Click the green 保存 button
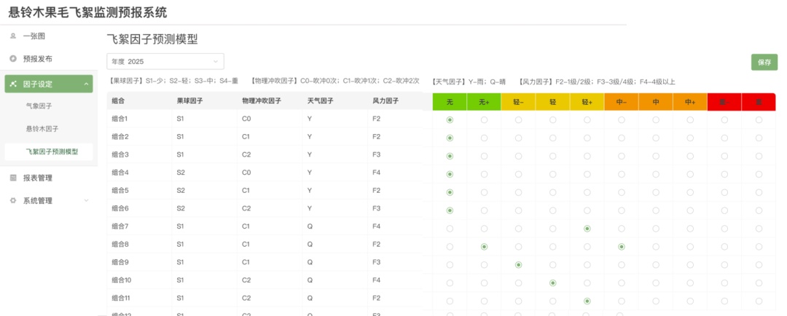The height and width of the screenshot is (316, 787). pyautogui.click(x=764, y=63)
